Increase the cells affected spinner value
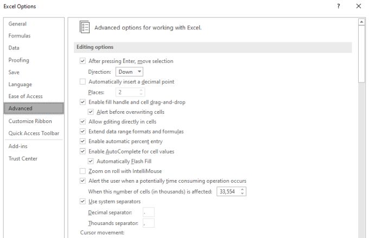Viewport: 369px width, 238px height. coord(243,189)
